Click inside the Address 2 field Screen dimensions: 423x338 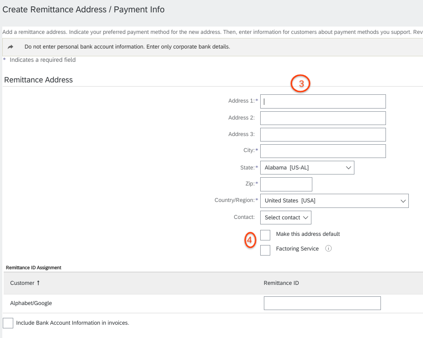pos(322,118)
